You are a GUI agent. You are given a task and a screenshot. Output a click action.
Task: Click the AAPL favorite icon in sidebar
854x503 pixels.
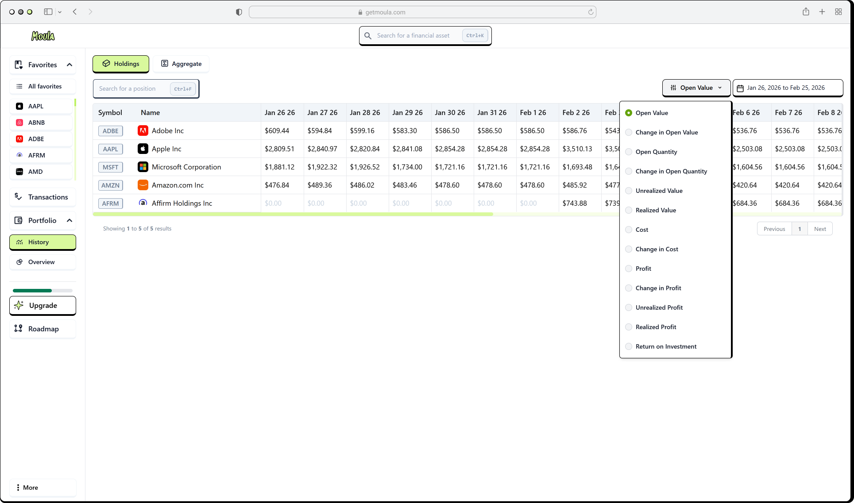pos(19,106)
